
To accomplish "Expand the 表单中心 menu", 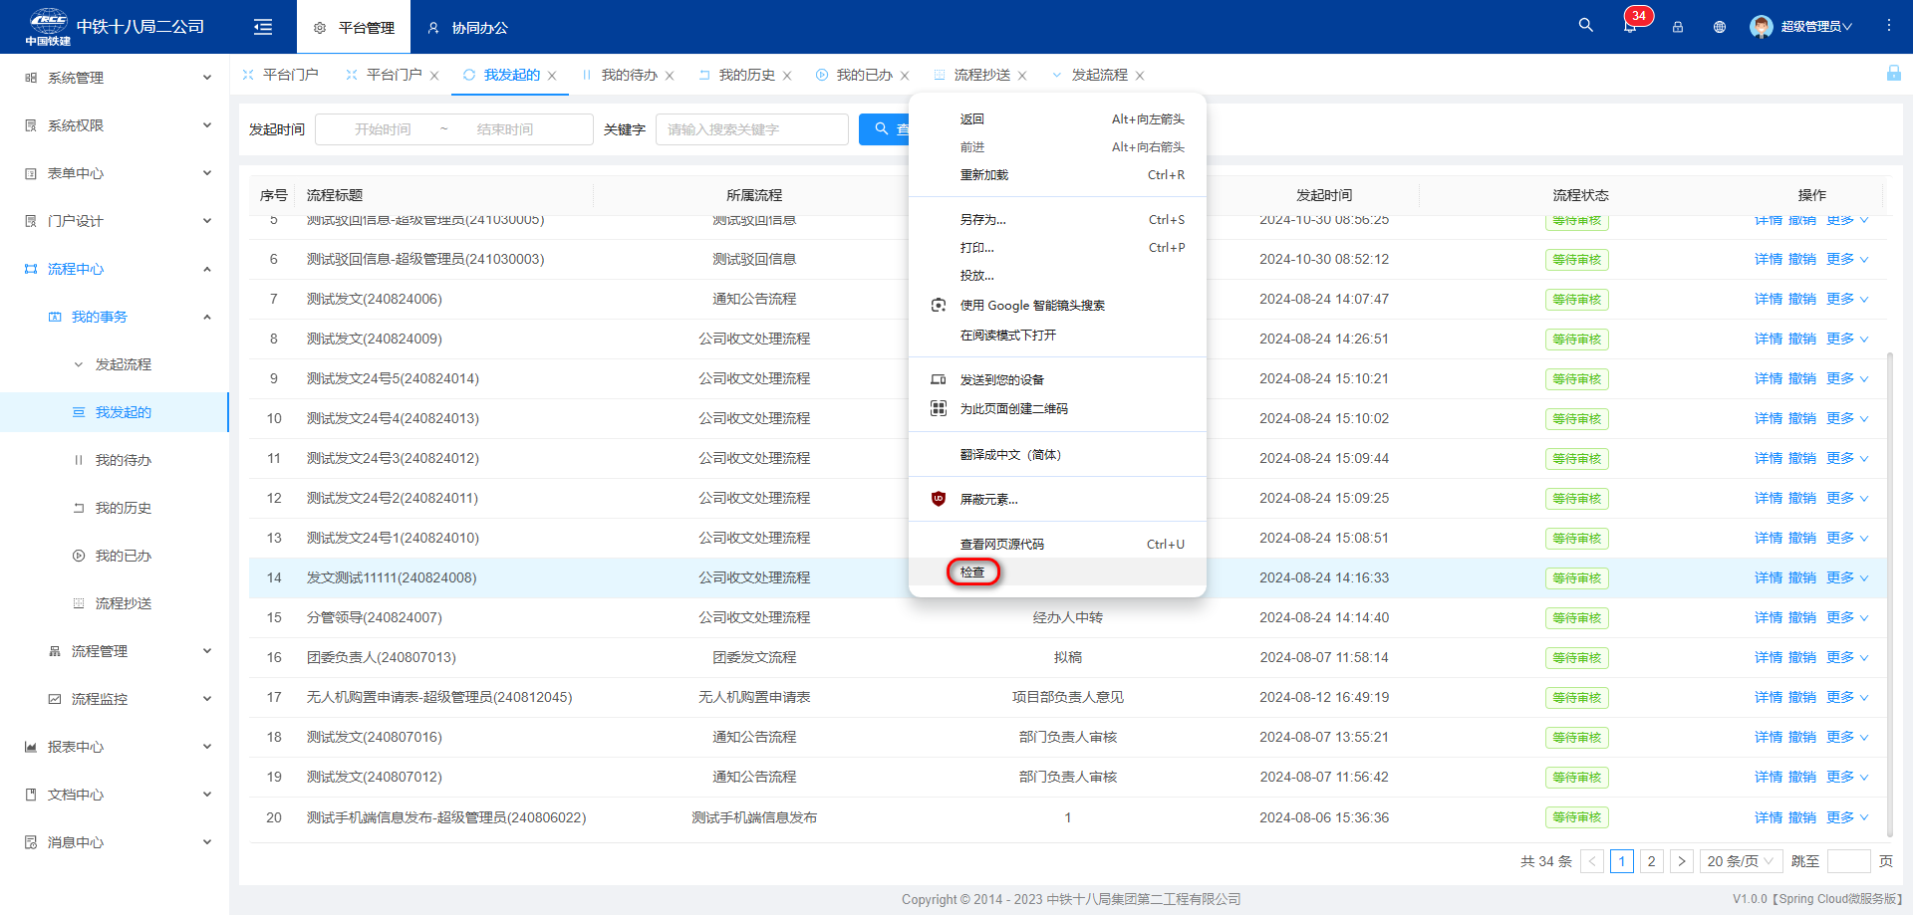I will (x=207, y=173).
